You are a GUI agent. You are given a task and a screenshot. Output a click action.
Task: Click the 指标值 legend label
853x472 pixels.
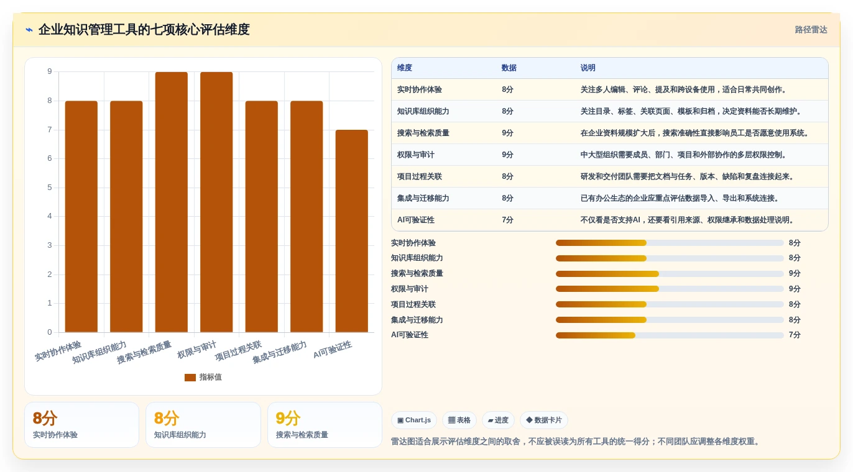tap(210, 378)
